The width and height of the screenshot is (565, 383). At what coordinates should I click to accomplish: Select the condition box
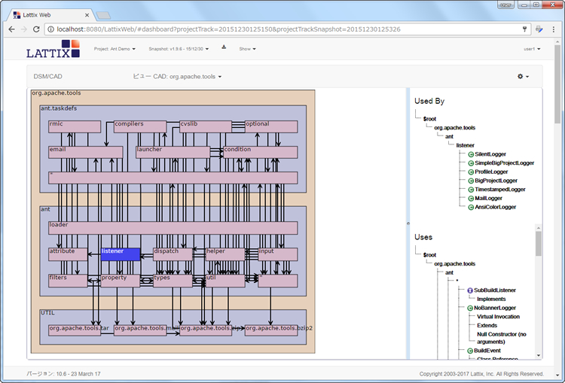pyautogui.click(x=261, y=152)
